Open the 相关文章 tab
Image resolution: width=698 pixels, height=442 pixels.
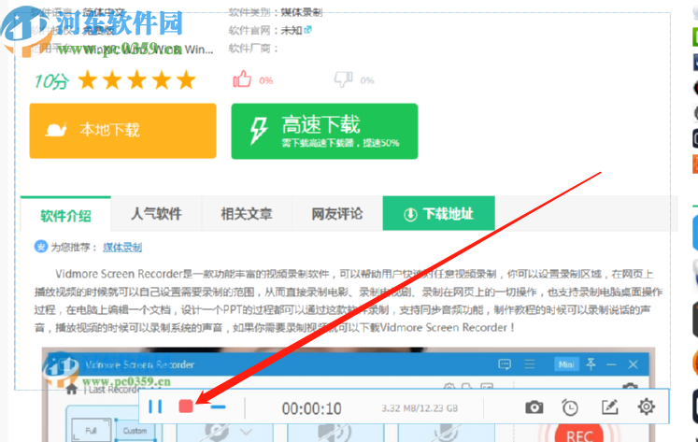pyautogui.click(x=247, y=214)
